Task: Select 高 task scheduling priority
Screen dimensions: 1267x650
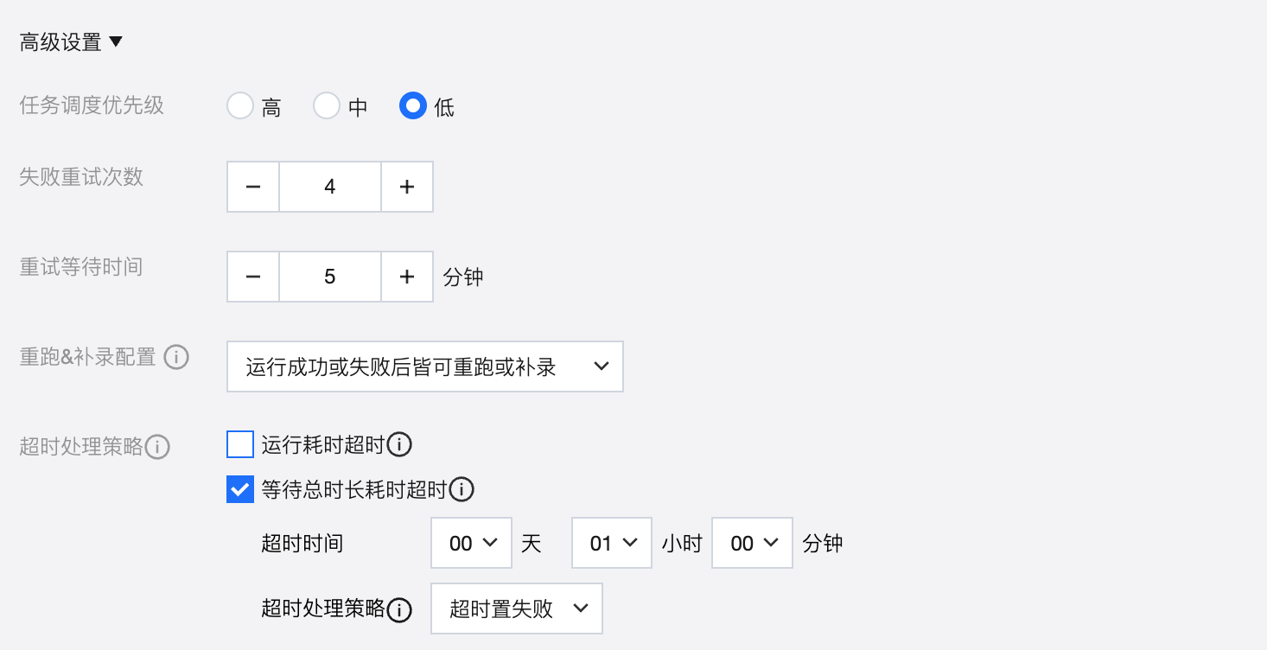Action: [240, 106]
